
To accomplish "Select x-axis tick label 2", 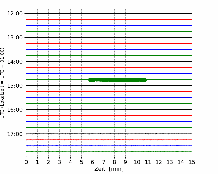I will coord(48,162).
